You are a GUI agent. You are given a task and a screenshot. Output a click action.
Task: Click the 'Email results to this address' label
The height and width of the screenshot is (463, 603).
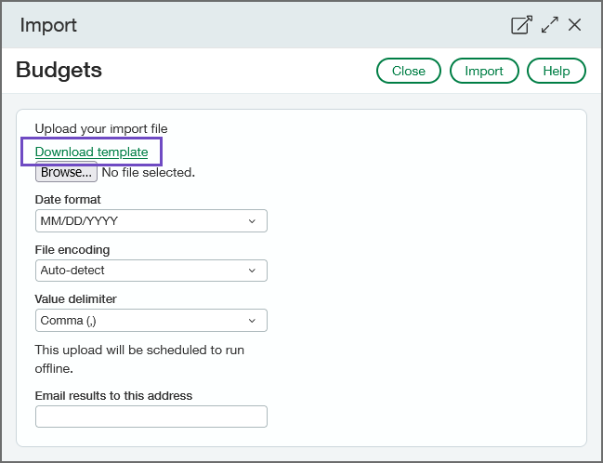point(113,395)
